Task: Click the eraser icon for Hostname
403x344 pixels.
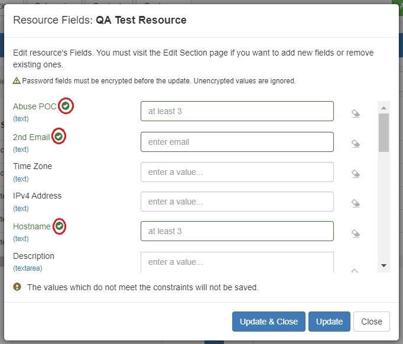Action: coord(356,233)
